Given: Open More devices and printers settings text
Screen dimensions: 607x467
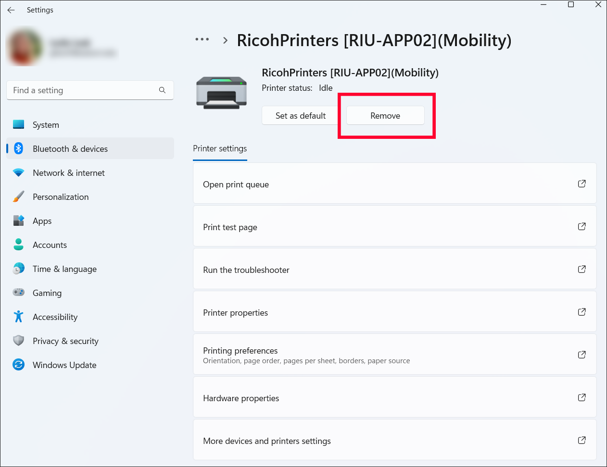Looking at the screenshot, I should click(267, 441).
